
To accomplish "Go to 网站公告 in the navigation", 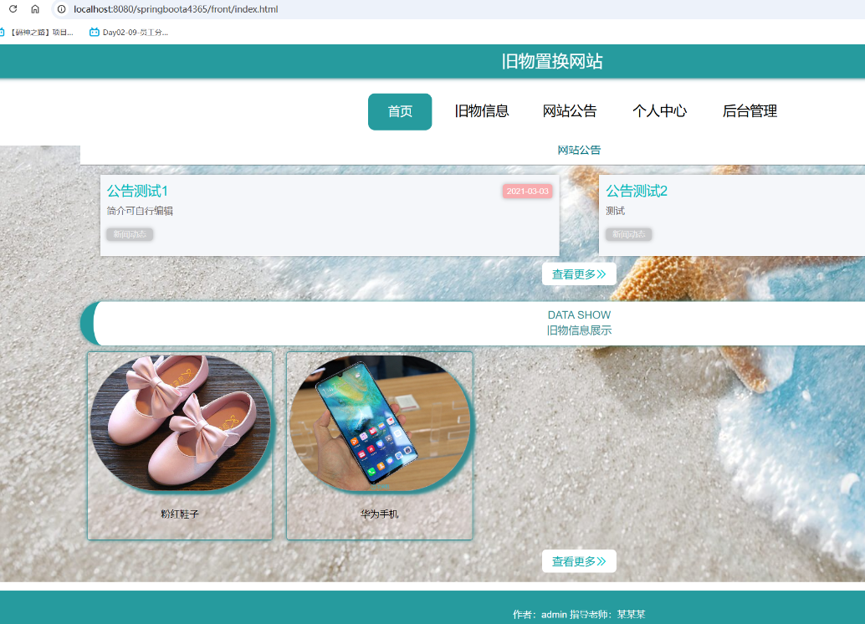I will [570, 111].
